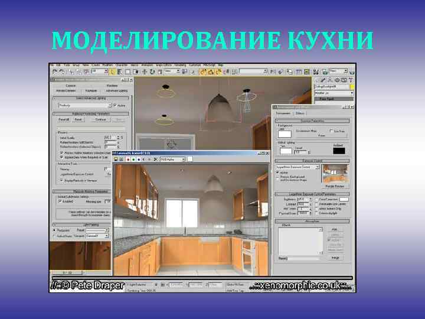The width and height of the screenshot is (425, 319).
Task: Open the Preset dropdown in render dialog
Action: click(97, 230)
